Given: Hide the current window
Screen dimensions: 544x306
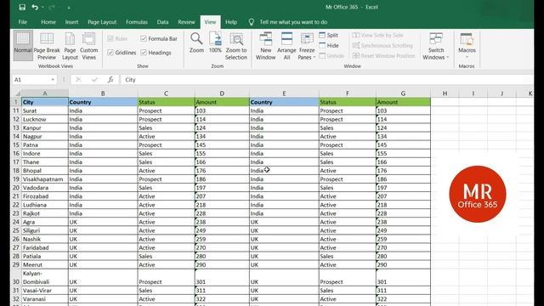Looking at the screenshot, I should pyautogui.click(x=329, y=45).
